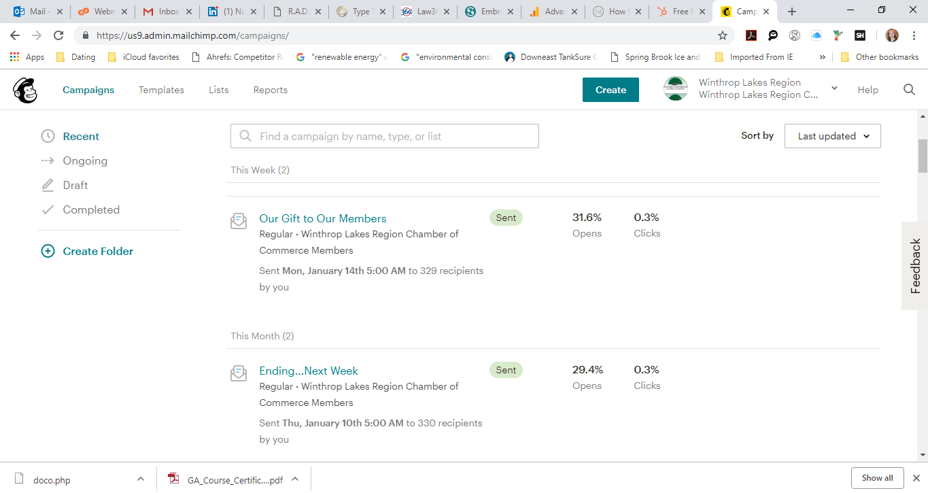Select the Ongoing campaigns filter
This screenshot has width=928, height=493.
click(x=85, y=160)
